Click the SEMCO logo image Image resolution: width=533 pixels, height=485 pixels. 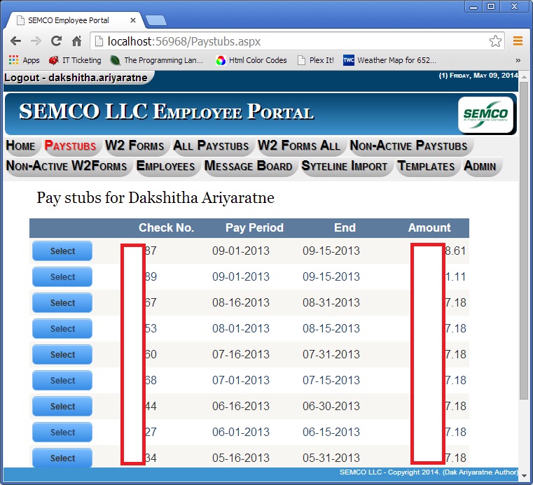pos(486,114)
